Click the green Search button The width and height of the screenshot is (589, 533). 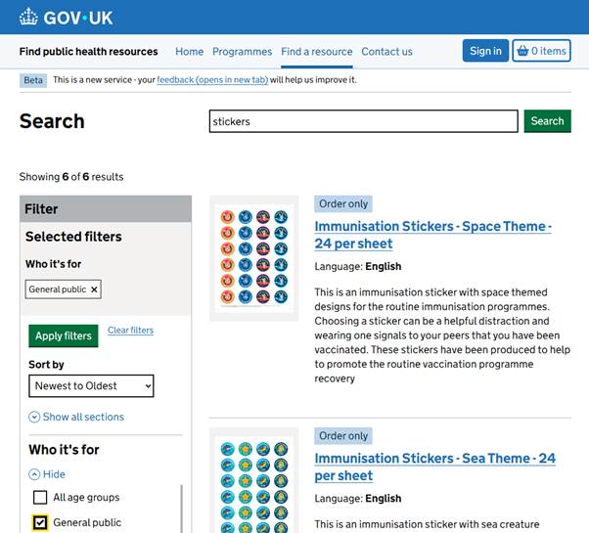pyautogui.click(x=547, y=121)
